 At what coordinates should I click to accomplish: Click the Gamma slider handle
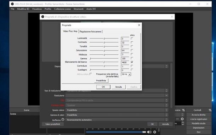(x=90, y=59)
